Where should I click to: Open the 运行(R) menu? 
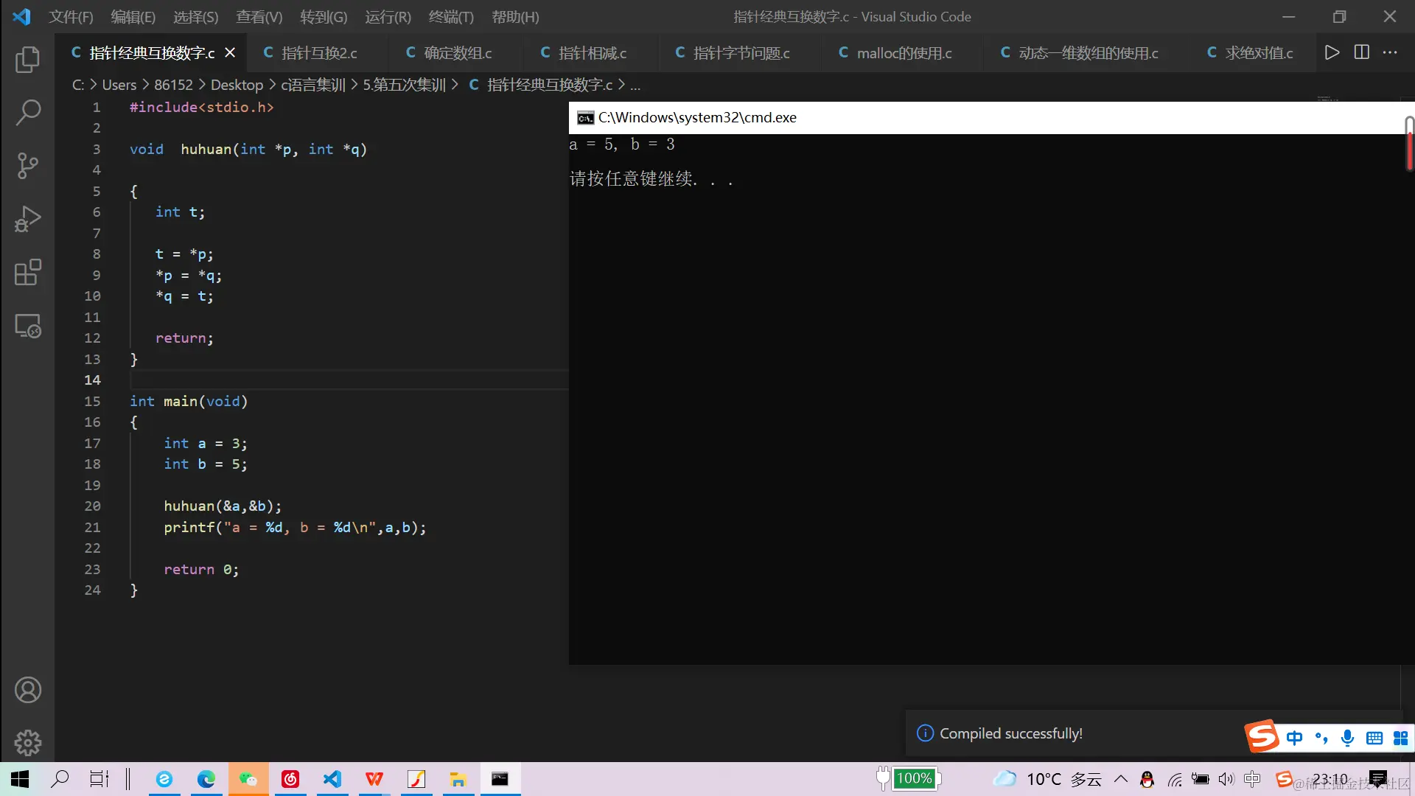tap(388, 16)
